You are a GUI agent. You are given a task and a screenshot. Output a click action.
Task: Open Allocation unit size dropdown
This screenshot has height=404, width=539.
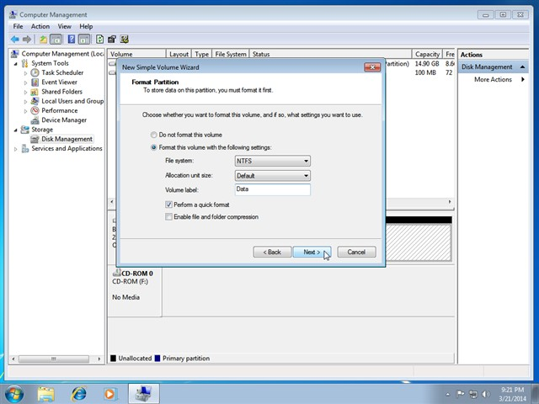pyautogui.click(x=273, y=176)
